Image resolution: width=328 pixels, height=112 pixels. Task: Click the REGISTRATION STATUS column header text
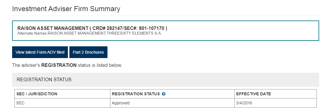[136, 94]
